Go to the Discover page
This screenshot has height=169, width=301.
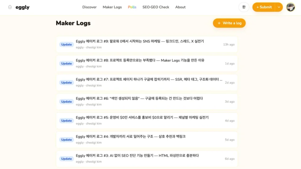click(89, 7)
